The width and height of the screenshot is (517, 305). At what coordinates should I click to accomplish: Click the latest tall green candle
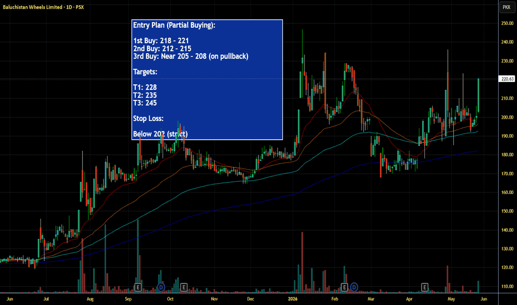tap(478, 95)
